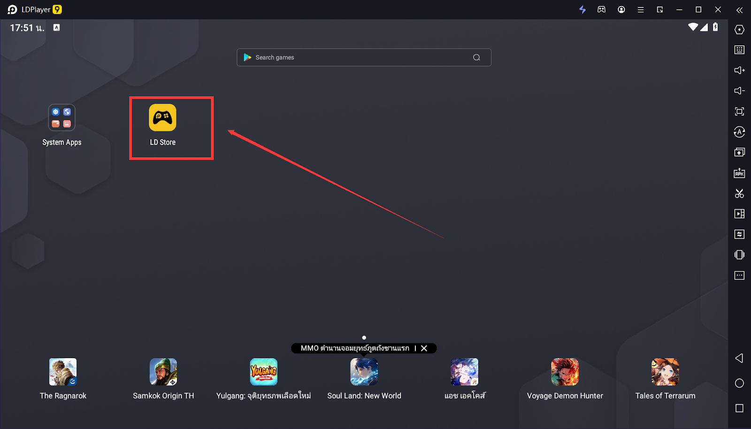Dismiss the MMO promotion tooltip
The height and width of the screenshot is (429, 751).
click(x=424, y=348)
